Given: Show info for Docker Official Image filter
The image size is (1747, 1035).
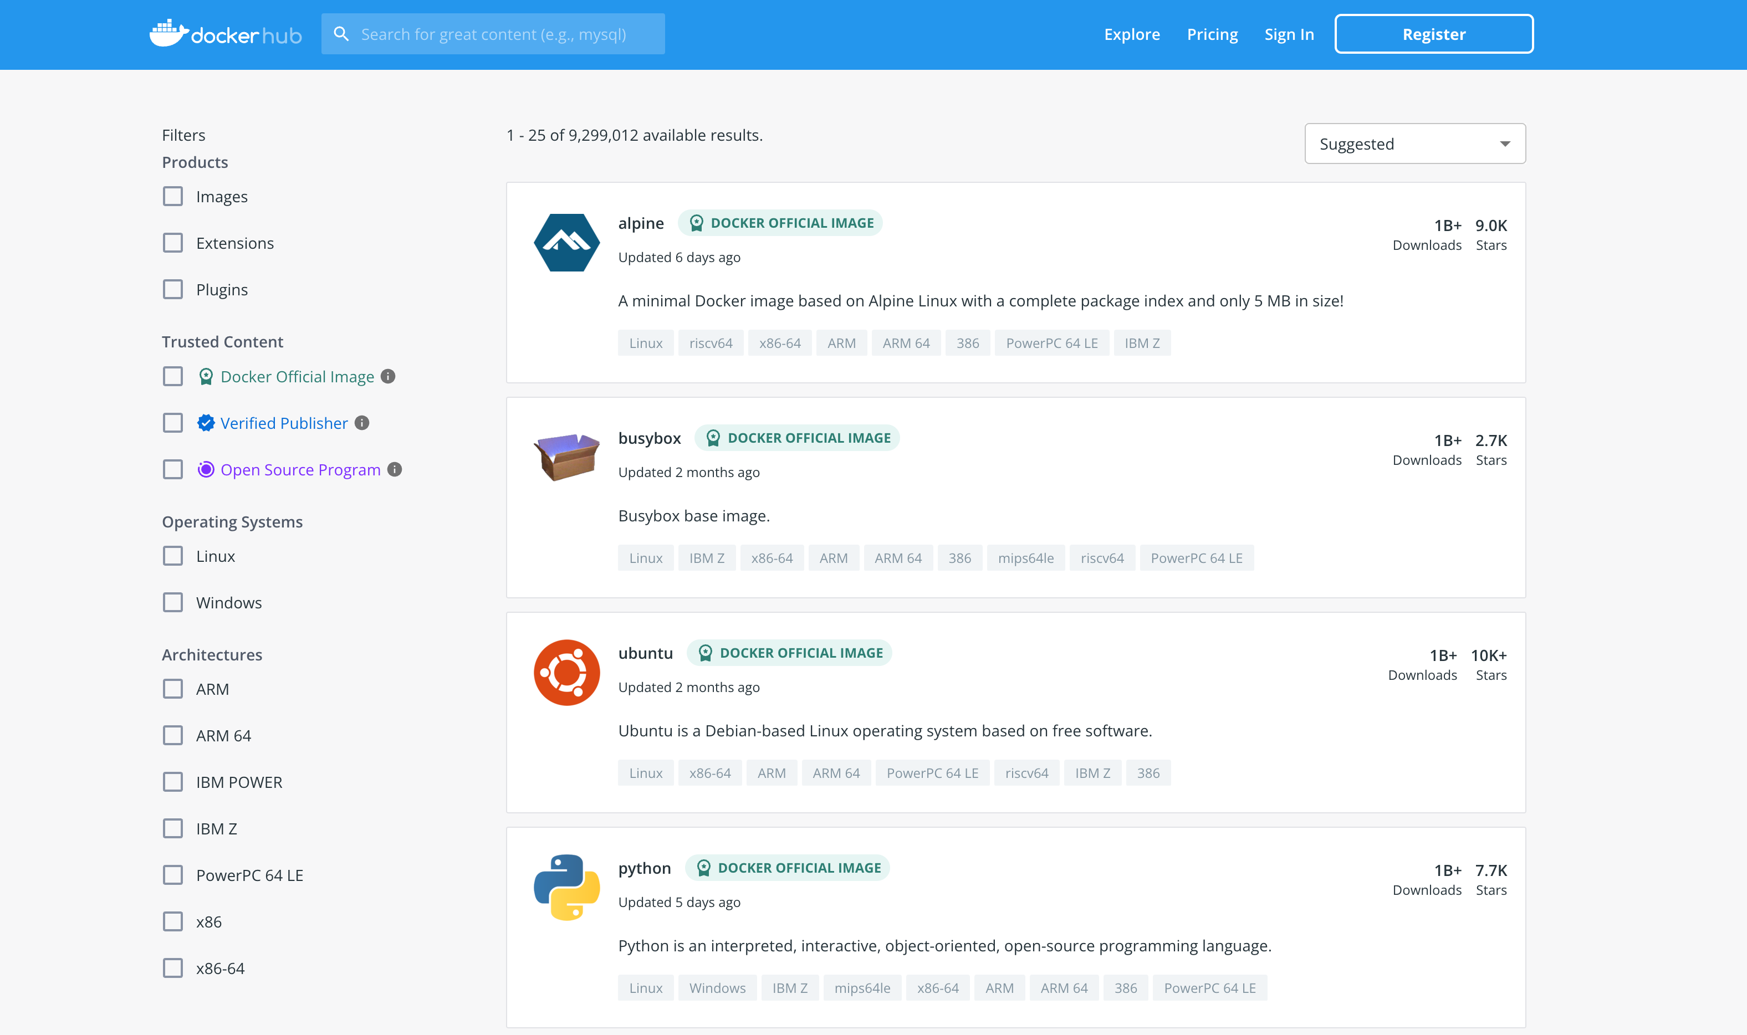Looking at the screenshot, I should pyautogui.click(x=388, y=377).
